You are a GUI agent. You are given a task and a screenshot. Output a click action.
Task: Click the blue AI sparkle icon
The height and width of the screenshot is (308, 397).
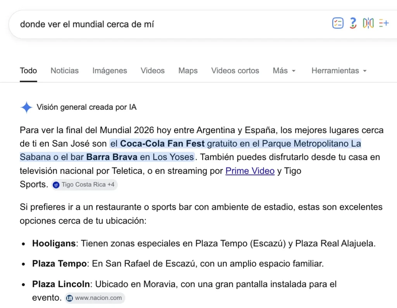coord(26,107)
